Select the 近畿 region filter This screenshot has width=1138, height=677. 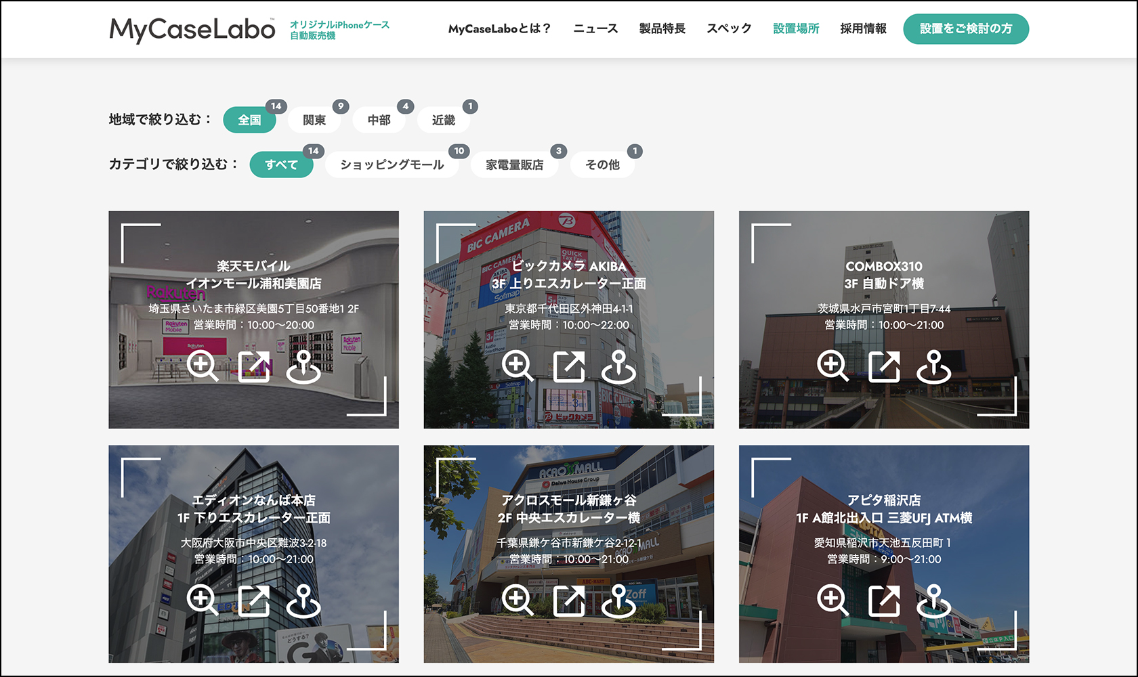point(444,120)
